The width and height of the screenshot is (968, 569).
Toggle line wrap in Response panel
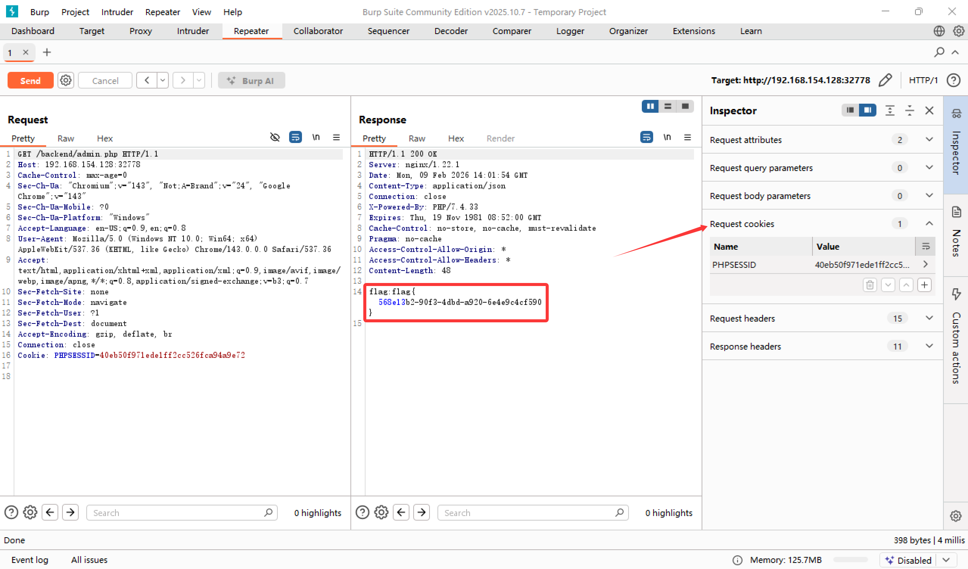[x=646, y=137]
